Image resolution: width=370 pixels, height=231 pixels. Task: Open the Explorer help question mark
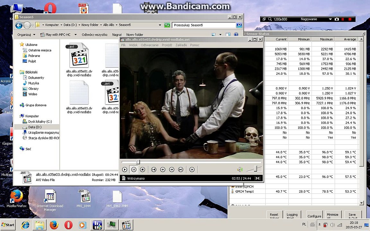236,34
